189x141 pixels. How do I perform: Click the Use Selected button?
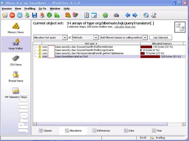[x=161, y=38]
